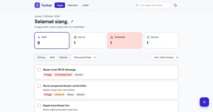Viewport: 213px width, 112px height.
Task: Mark Revisi proposal desain untuk klien done
Action: tap(39, 86)
